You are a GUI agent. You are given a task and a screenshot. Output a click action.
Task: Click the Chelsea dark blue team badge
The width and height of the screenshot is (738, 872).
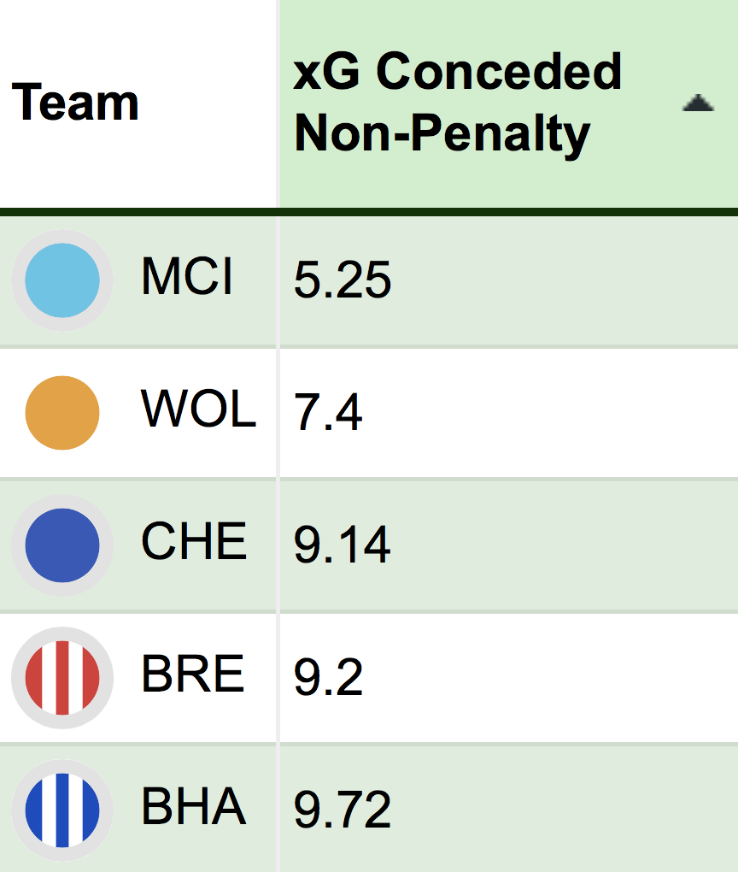[x=62, y=545]
